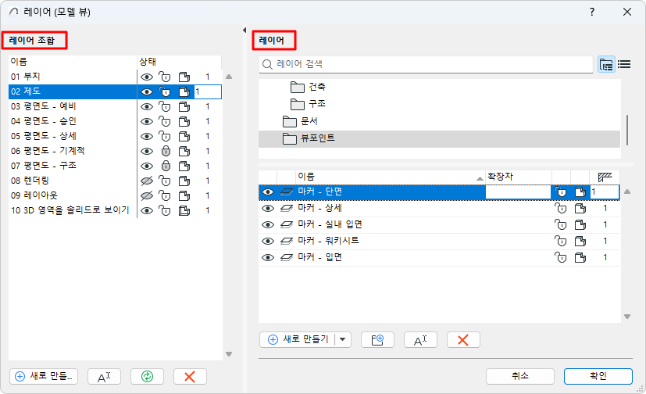Viewport: 646px width, 394px height.
Task: Click the 상태 column header
Action: [179, 62]
